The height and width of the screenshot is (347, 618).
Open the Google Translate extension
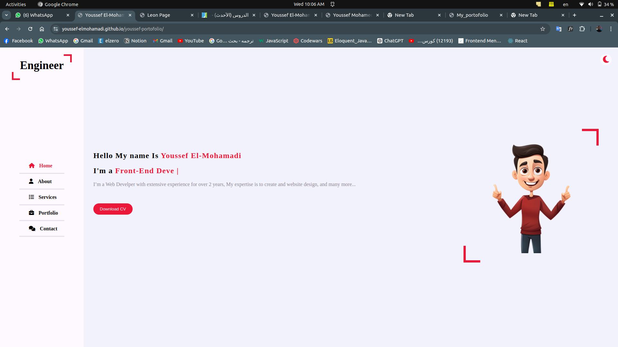559,29
